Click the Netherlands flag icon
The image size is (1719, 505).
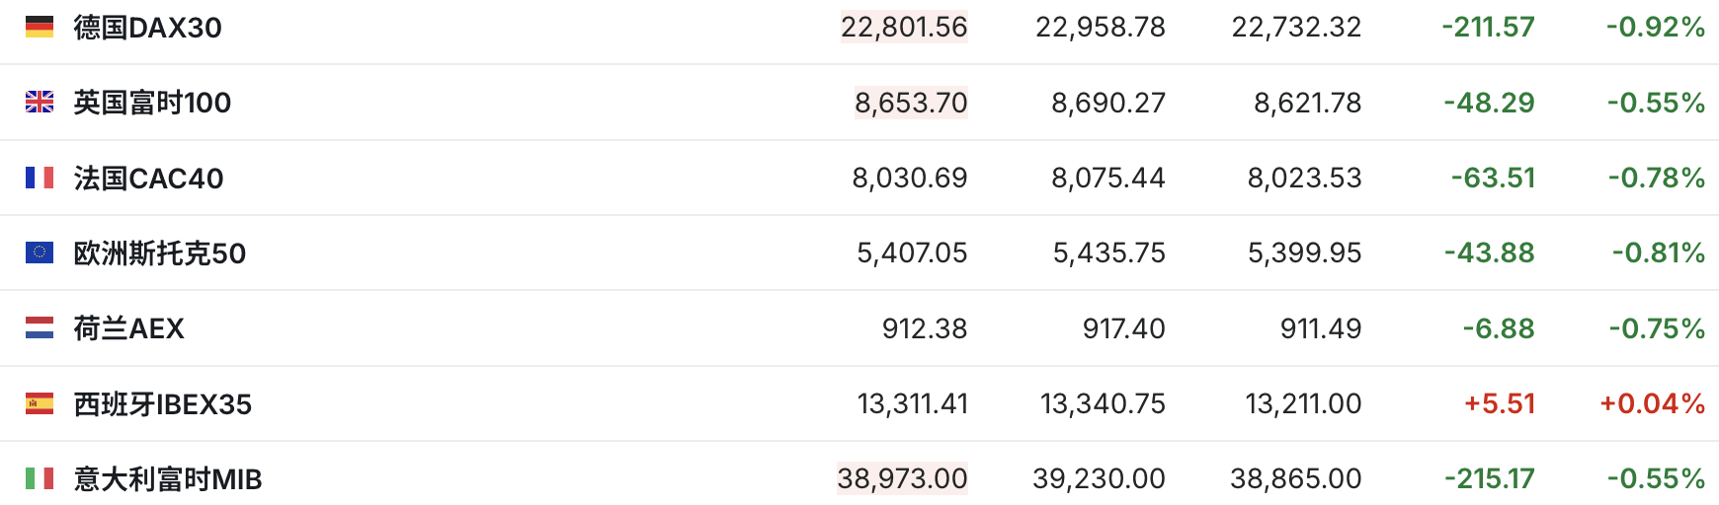pyautogui.click(x=40, y=327)
